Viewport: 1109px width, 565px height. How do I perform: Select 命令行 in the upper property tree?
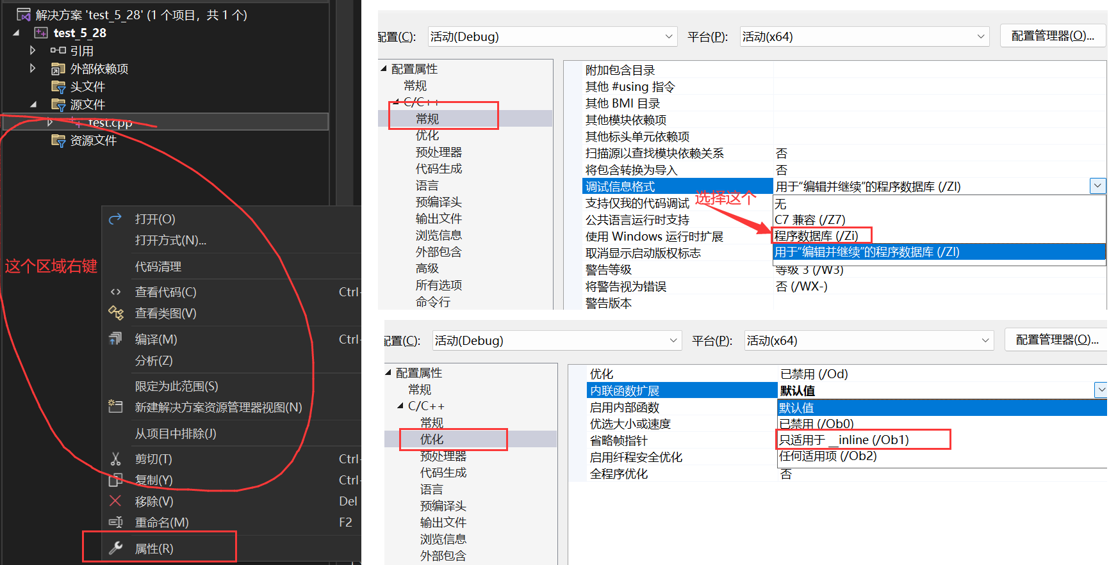coord(433,301)
